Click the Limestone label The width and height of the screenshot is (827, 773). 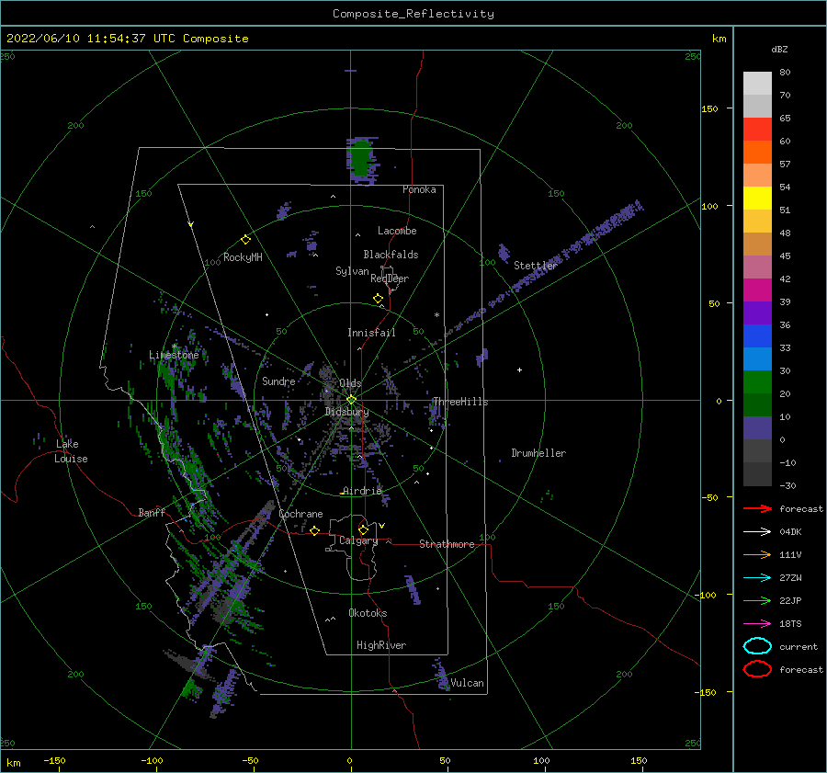point(174,355)
